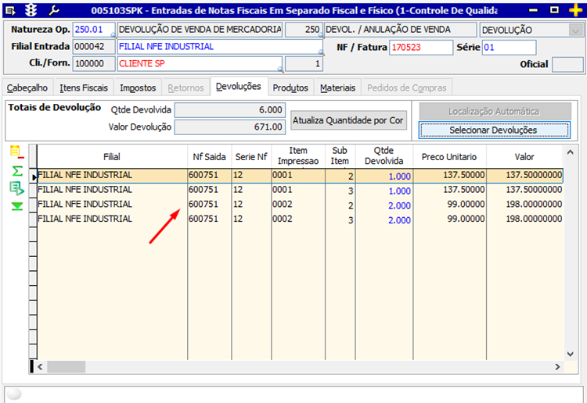
Task: Select the second row's record selector
Action: [x=34, y=190]
